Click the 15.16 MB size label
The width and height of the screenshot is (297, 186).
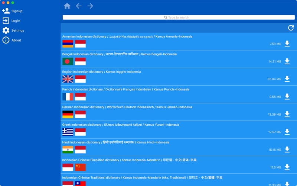[x=275, y=150]
